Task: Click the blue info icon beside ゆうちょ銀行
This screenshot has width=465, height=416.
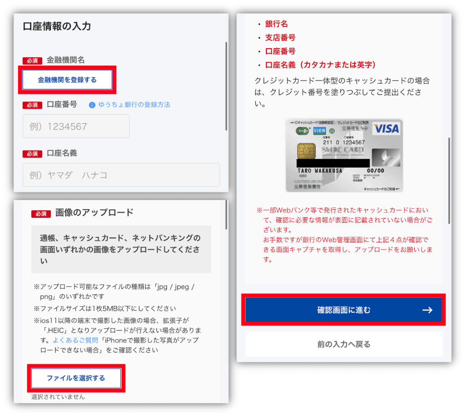Action: pyautogui.click(x=92, y=105)
